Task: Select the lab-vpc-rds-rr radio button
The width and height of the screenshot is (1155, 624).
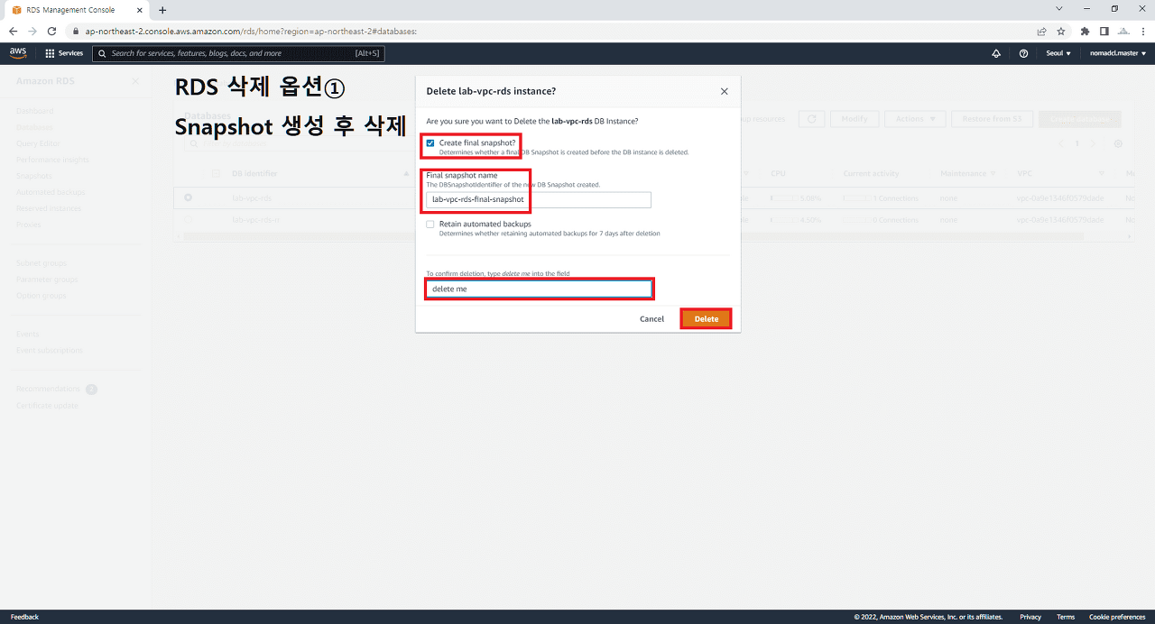Action: 189,219
